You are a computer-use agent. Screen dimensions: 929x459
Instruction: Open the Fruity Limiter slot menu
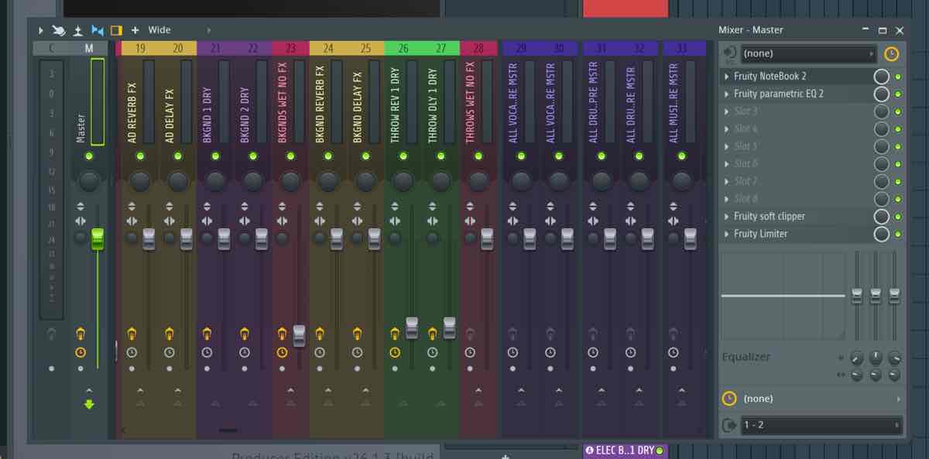pyautogui.click(x=726, y=234)
